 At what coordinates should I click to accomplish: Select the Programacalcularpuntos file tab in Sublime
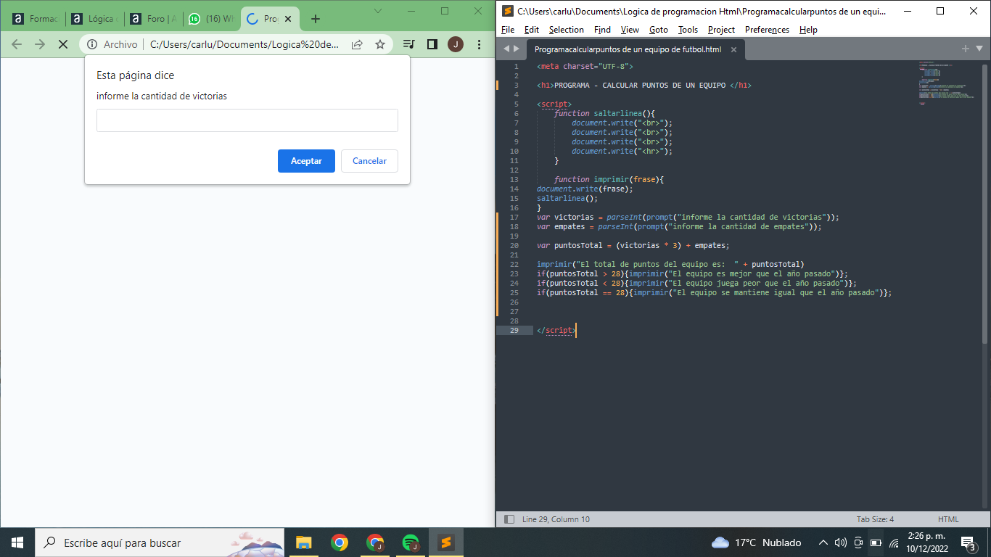[x=628, y=49]
